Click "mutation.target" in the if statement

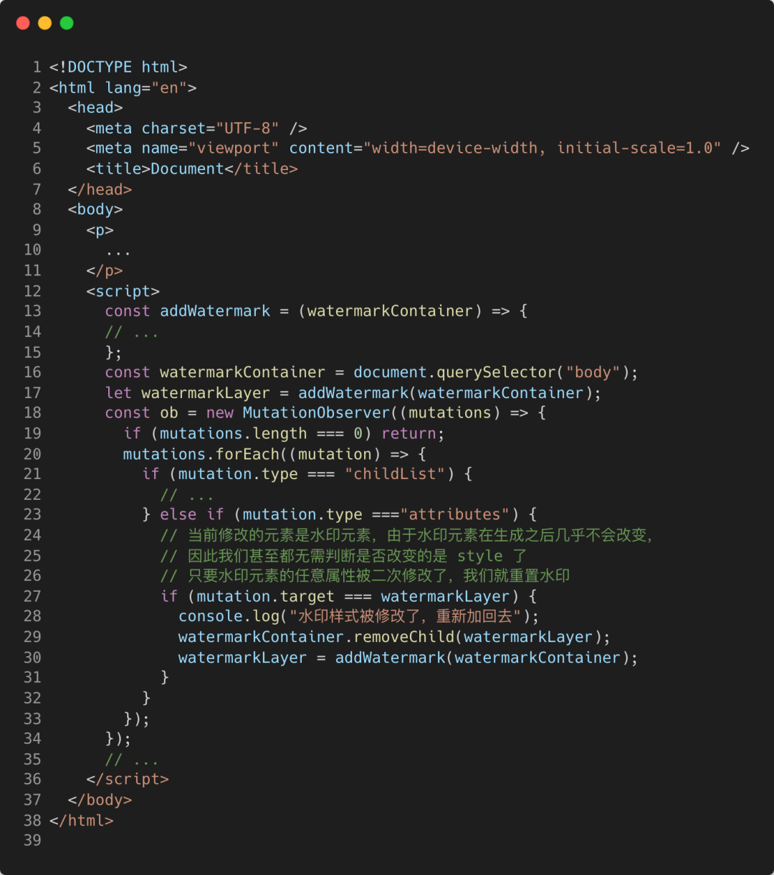[x=266, y=597]
